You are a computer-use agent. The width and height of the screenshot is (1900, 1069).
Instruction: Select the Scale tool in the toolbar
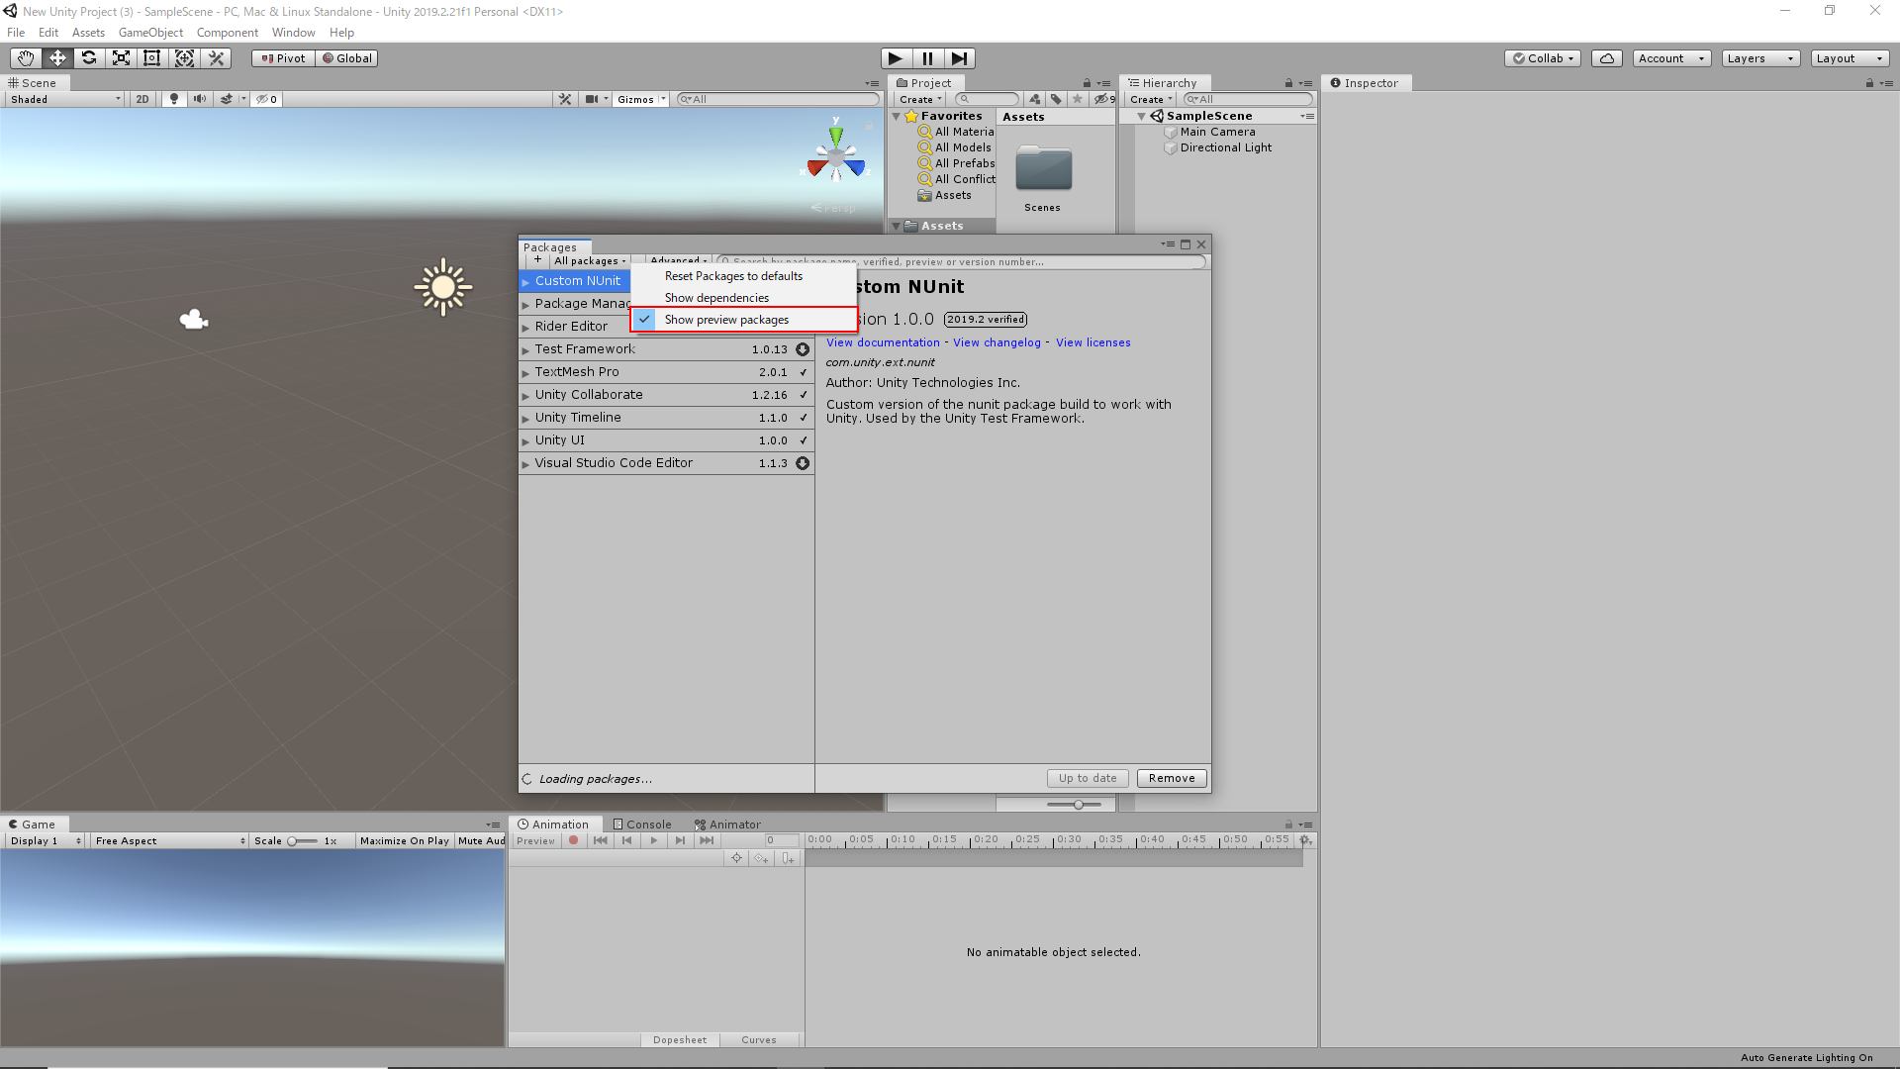(x=121, y=58)
